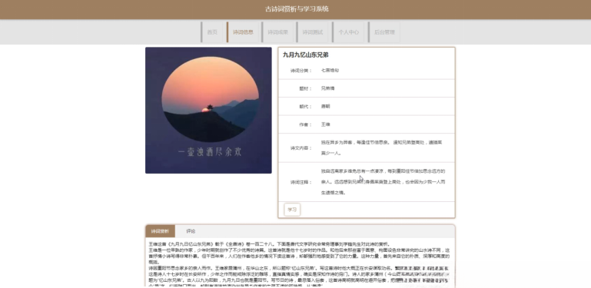Click the dynasty value 唐朝
Viewport: 591px width, 288px height.
tap(326, 107)
